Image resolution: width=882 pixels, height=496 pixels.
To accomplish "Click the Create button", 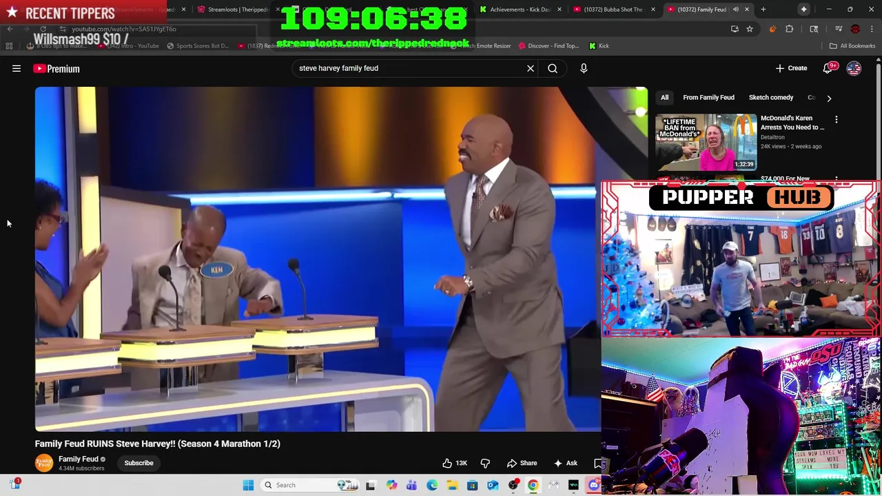I will 791,68.
